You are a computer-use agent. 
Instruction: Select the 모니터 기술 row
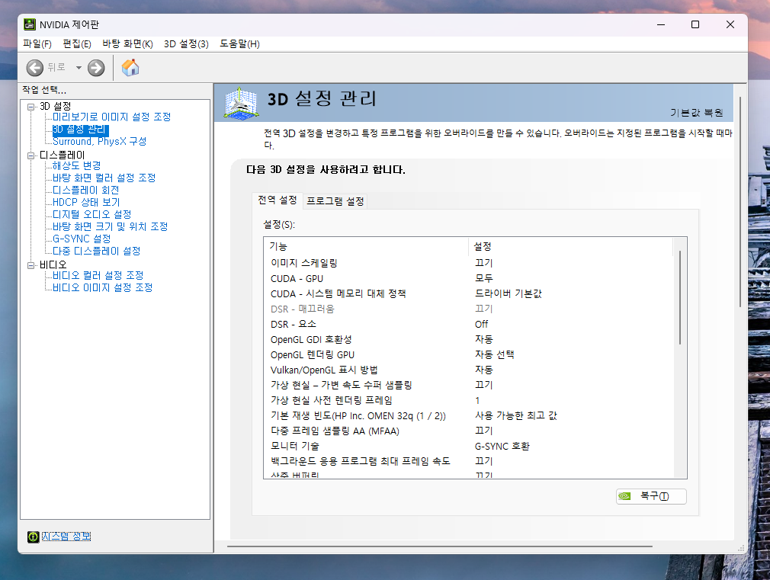point(469,446)
